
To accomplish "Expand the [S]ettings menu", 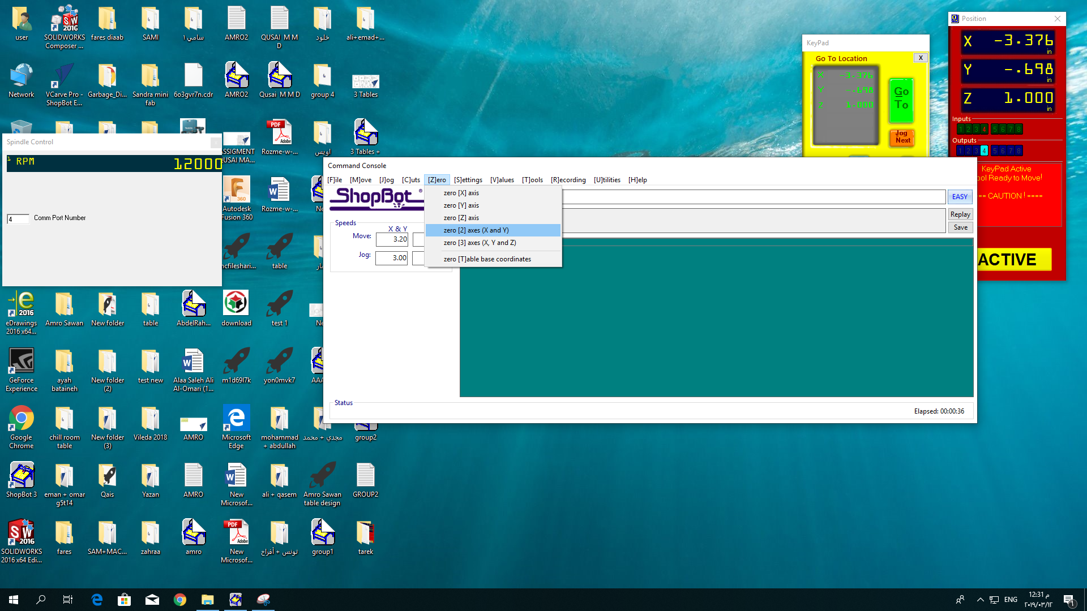I will click(468, 180).
